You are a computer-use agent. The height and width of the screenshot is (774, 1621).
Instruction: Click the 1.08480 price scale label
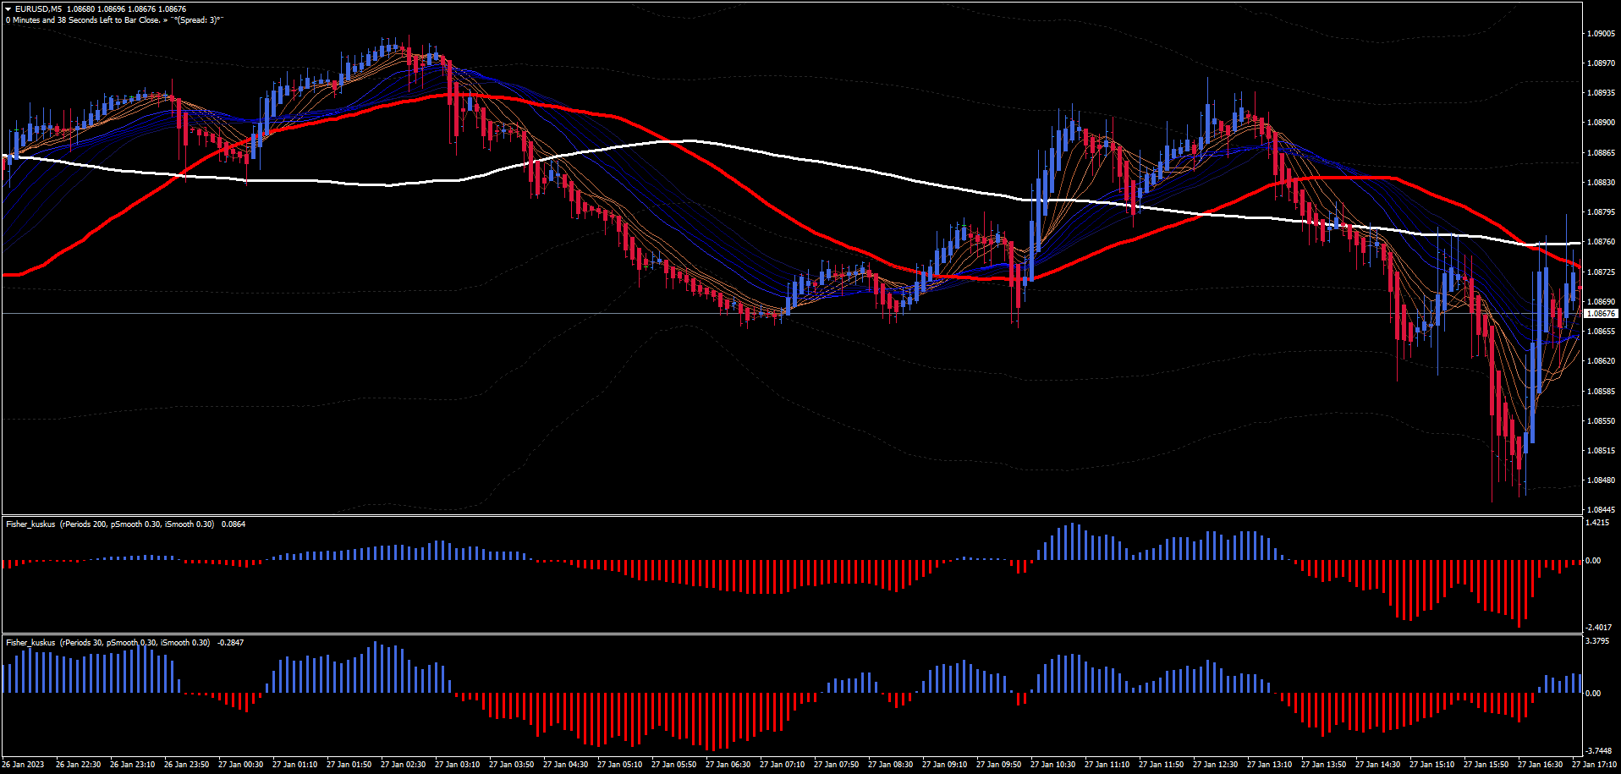[1601, 480]
